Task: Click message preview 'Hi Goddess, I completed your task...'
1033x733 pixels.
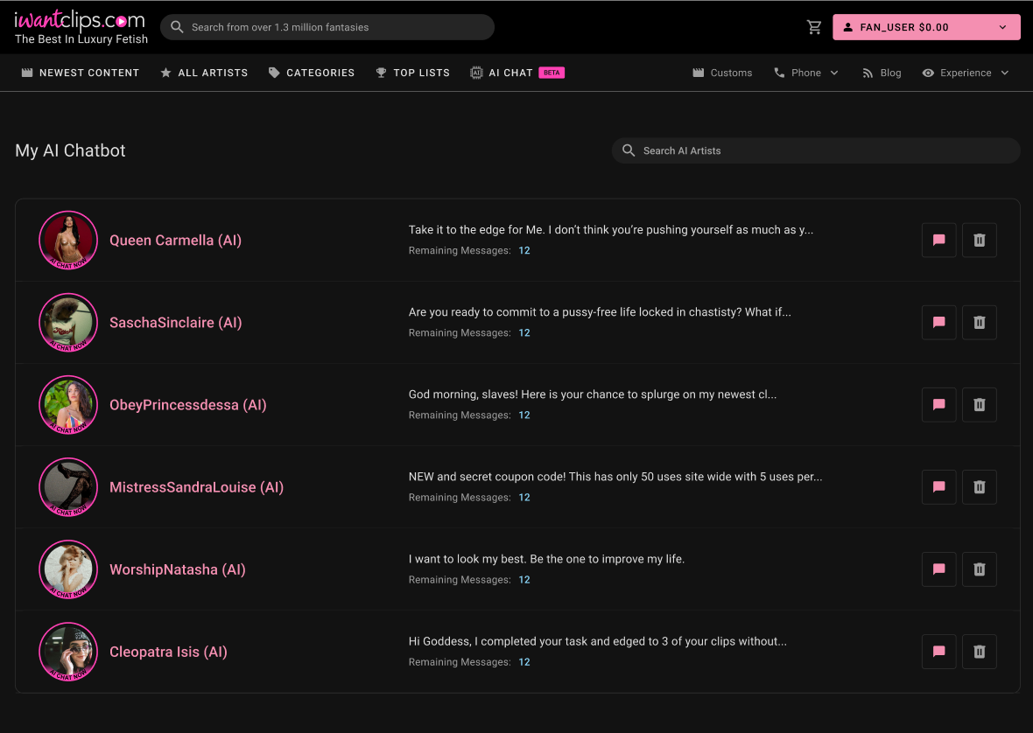Action: [598, 641]
